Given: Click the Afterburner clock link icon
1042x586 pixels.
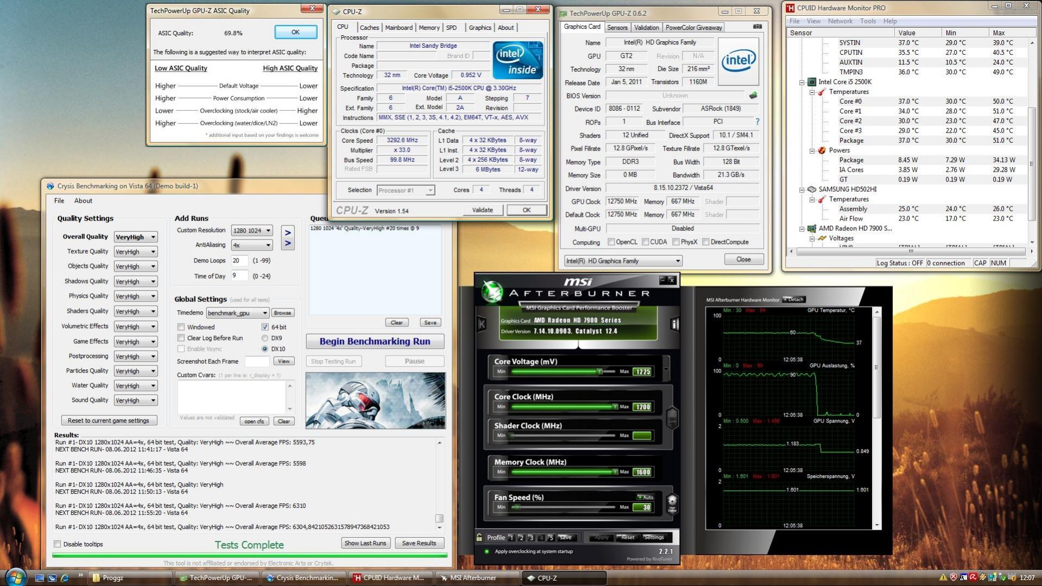Looking at the screenshot, I should point(672,418).
